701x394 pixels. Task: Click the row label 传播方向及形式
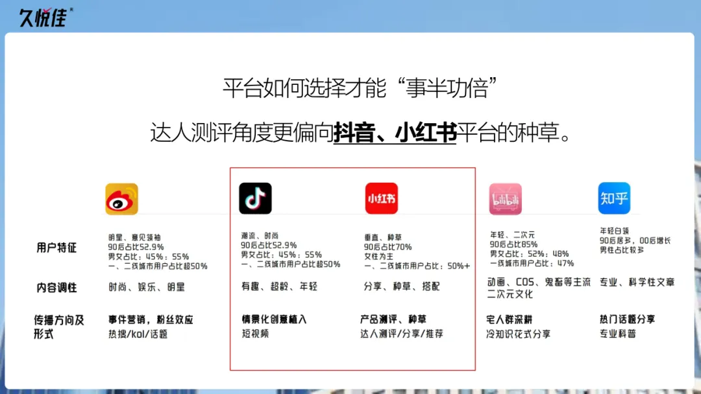click(x=58, y=327)
